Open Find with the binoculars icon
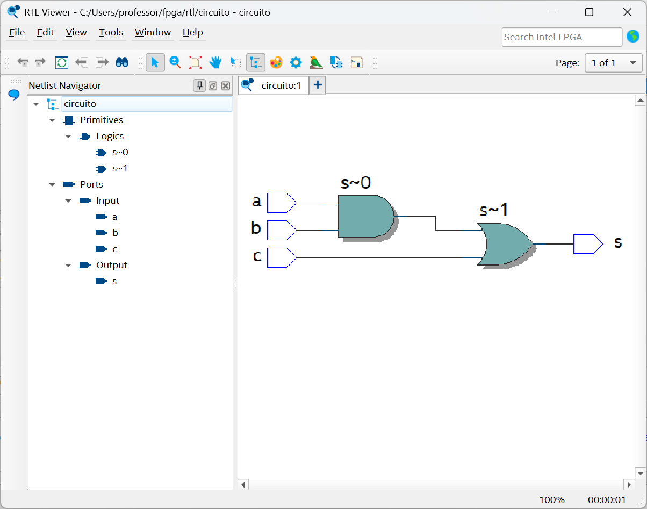This screenshot has height=509, width=647. [x=122, y=62]
